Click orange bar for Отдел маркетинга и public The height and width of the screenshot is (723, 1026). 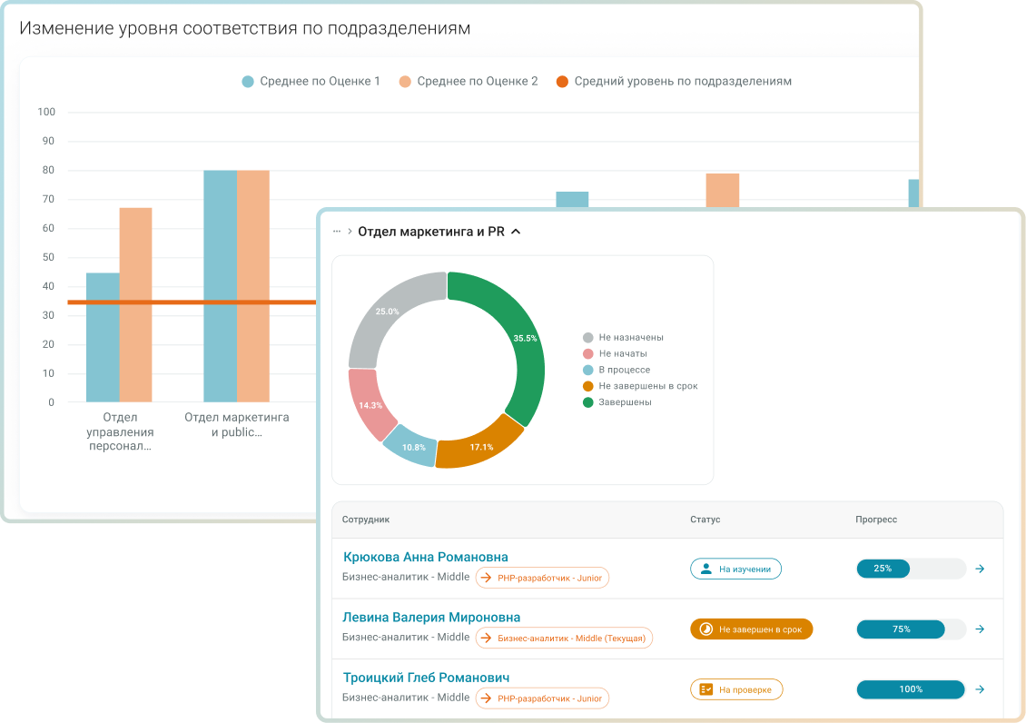pos(253,286)
